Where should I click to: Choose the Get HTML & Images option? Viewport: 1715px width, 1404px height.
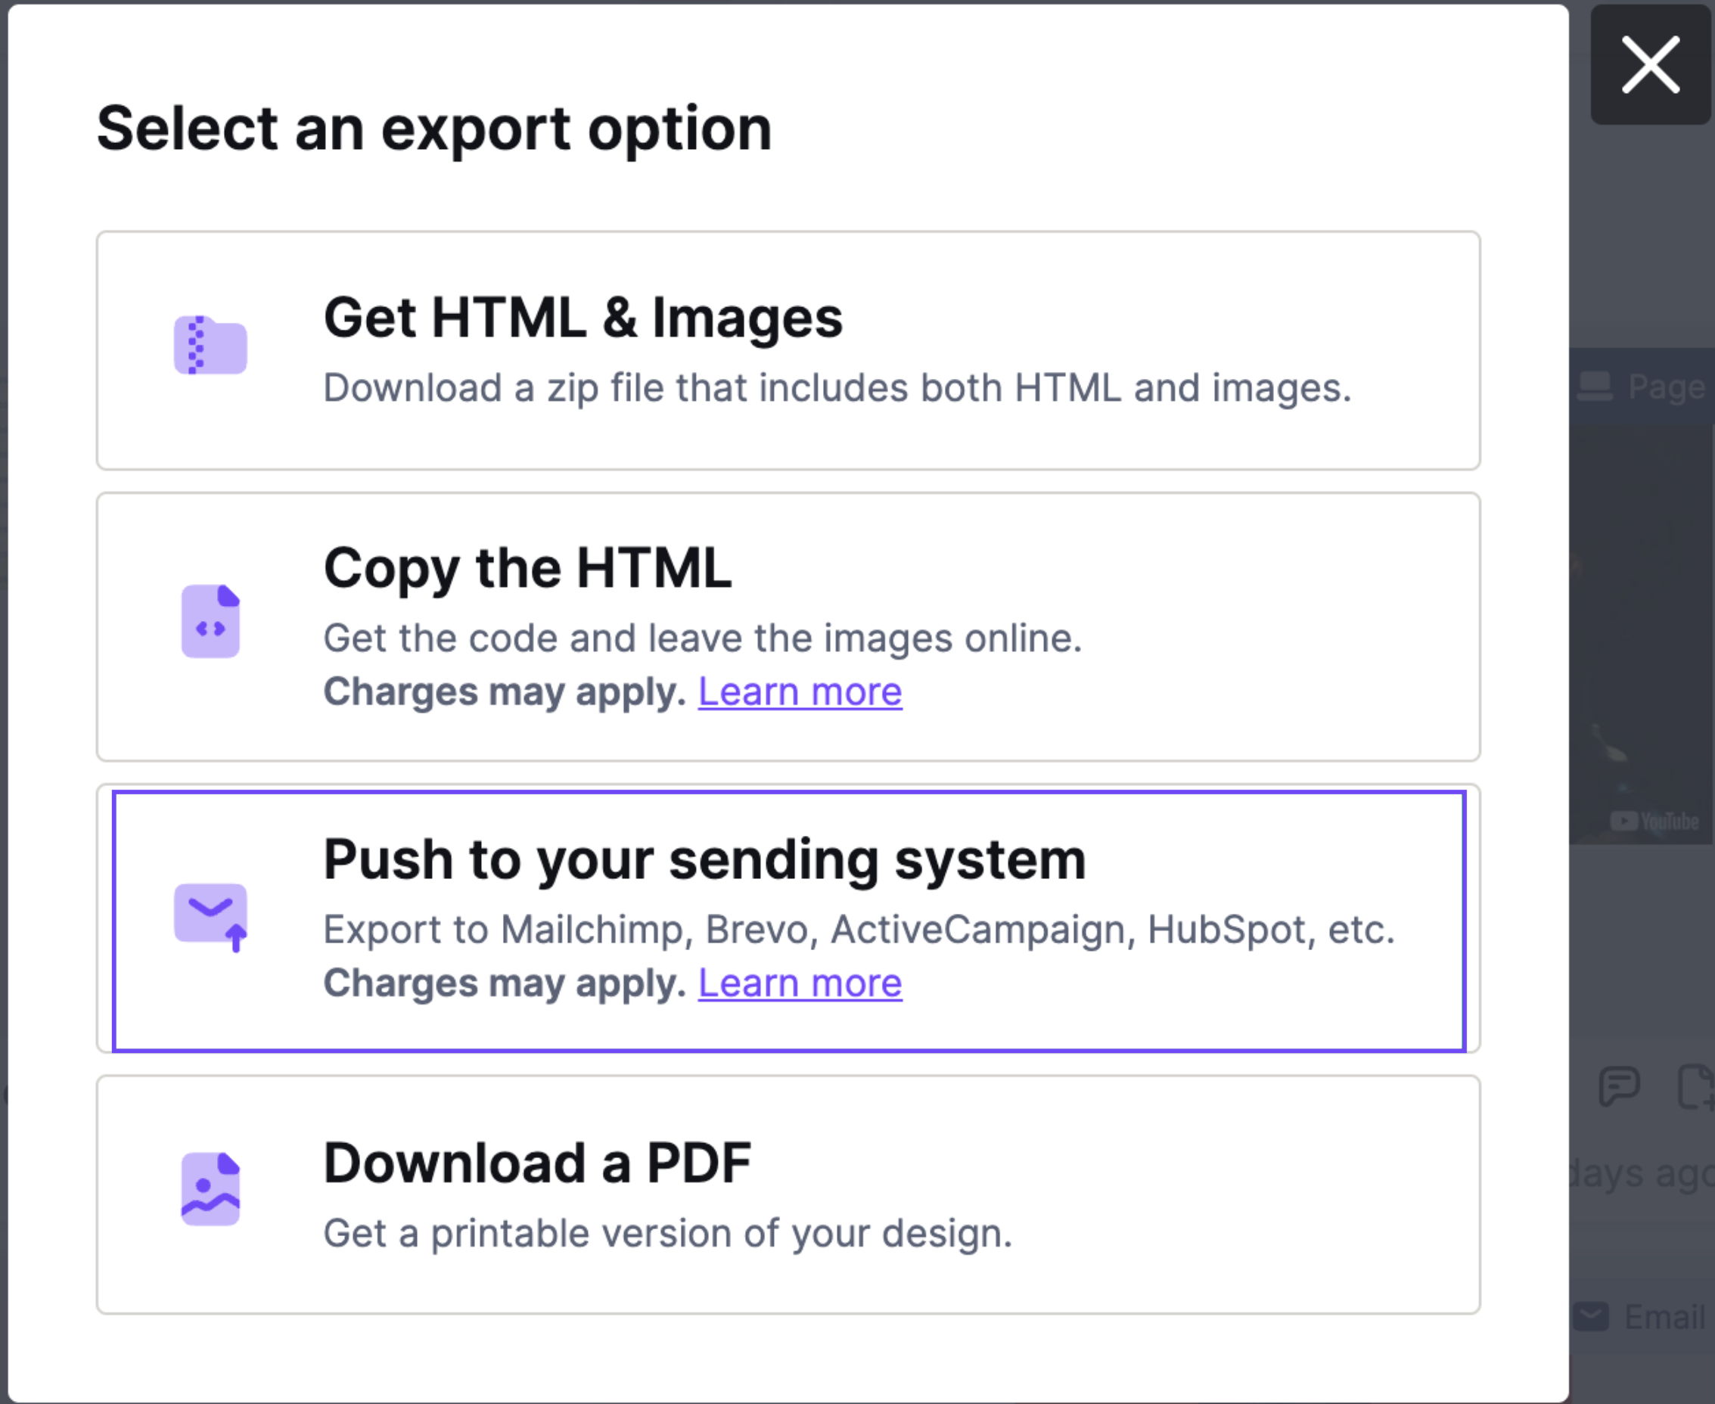[788, 350]
